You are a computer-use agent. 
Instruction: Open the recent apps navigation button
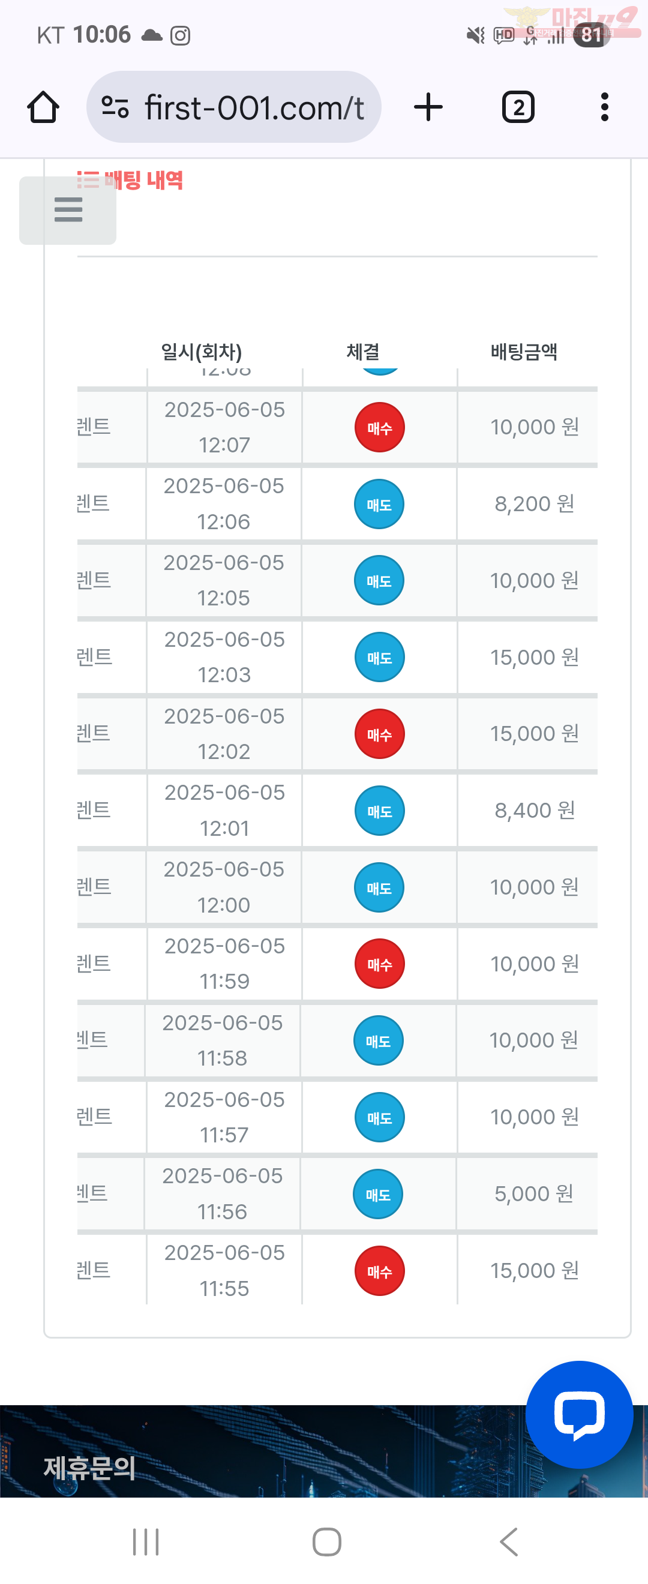146,1541
